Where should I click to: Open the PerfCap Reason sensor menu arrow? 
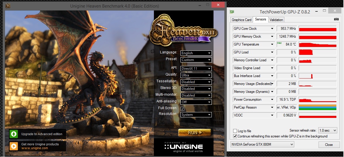[272, 107]
